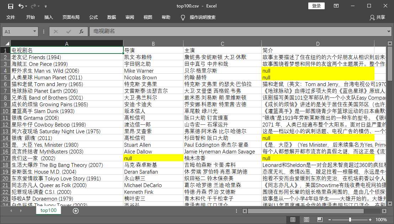Open the undo history dropdown arrow
Image resolution: width=394 pixels, height=224 pixels.
point(26,6)
